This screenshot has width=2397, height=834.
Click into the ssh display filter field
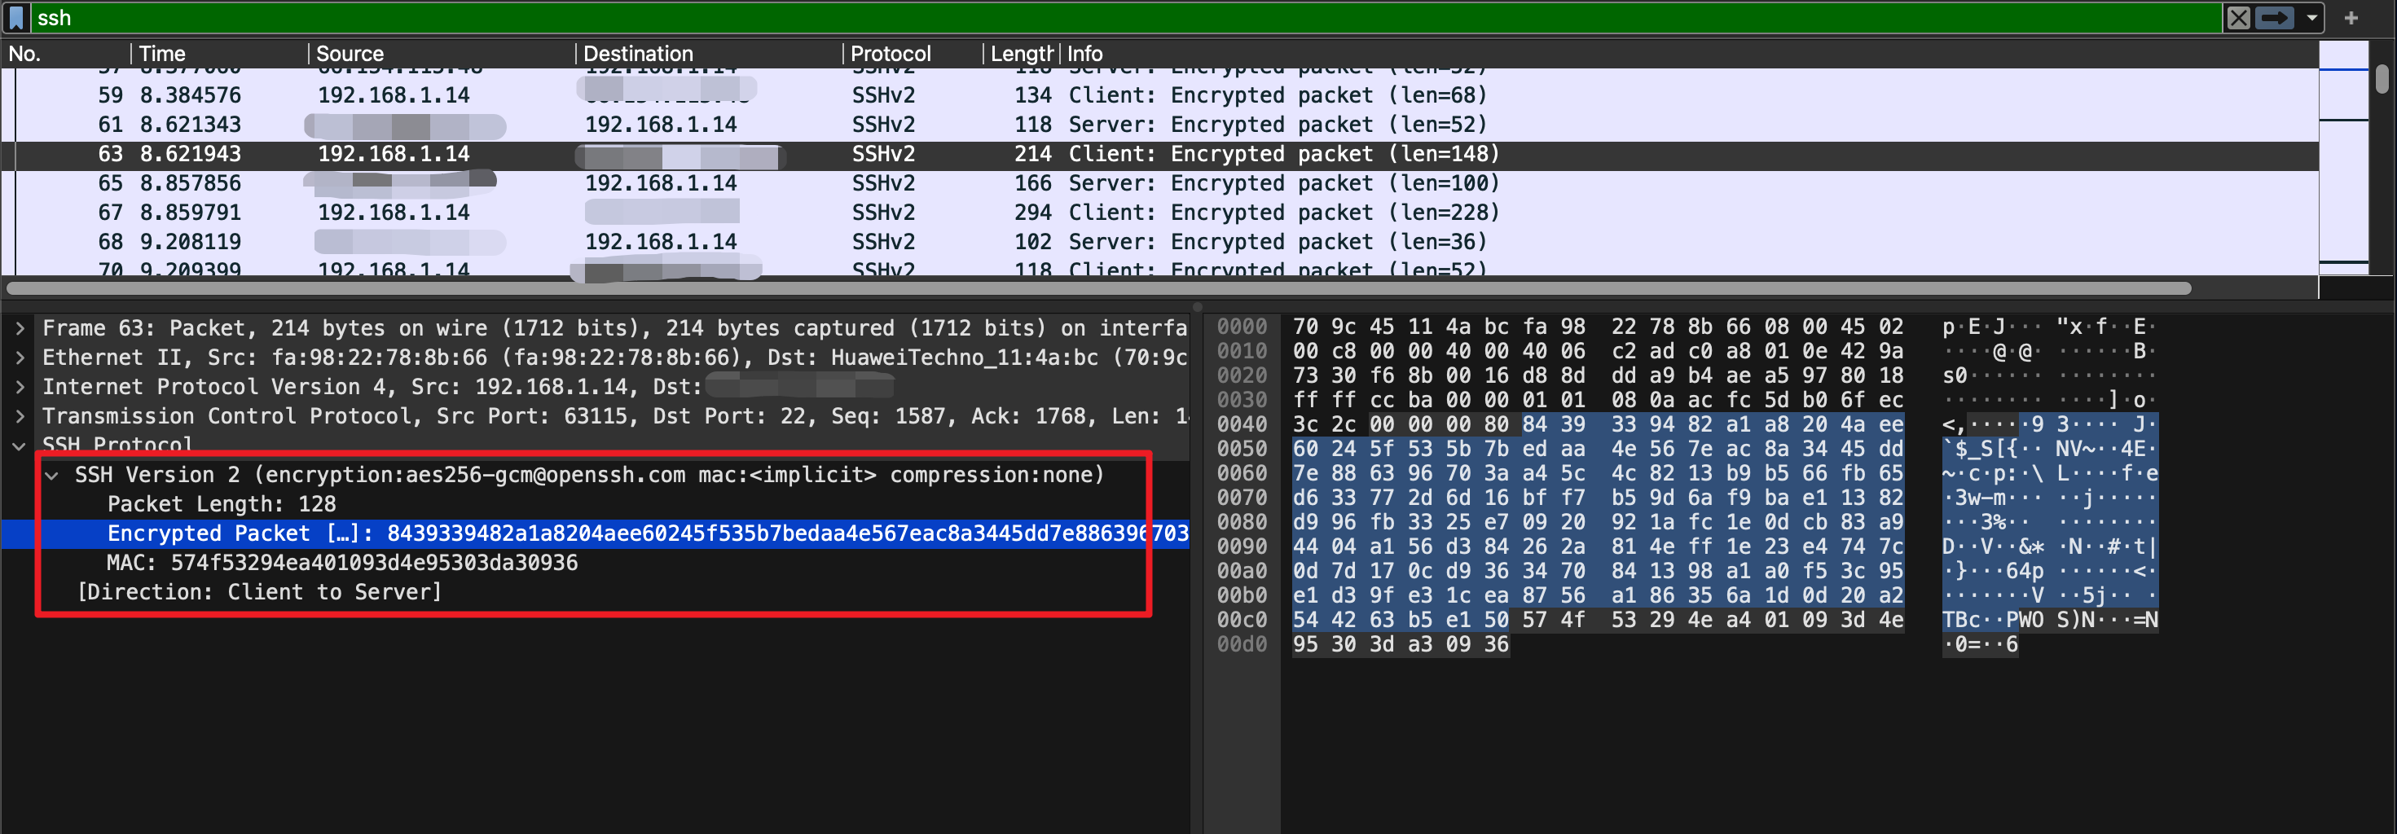[1126, 18]
